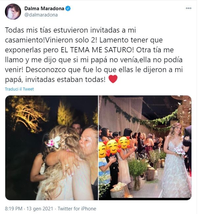The width and height of the screenshot is (198, 214).
Task: Click the lit yellow trees in photo
Action: coord(28,114)
